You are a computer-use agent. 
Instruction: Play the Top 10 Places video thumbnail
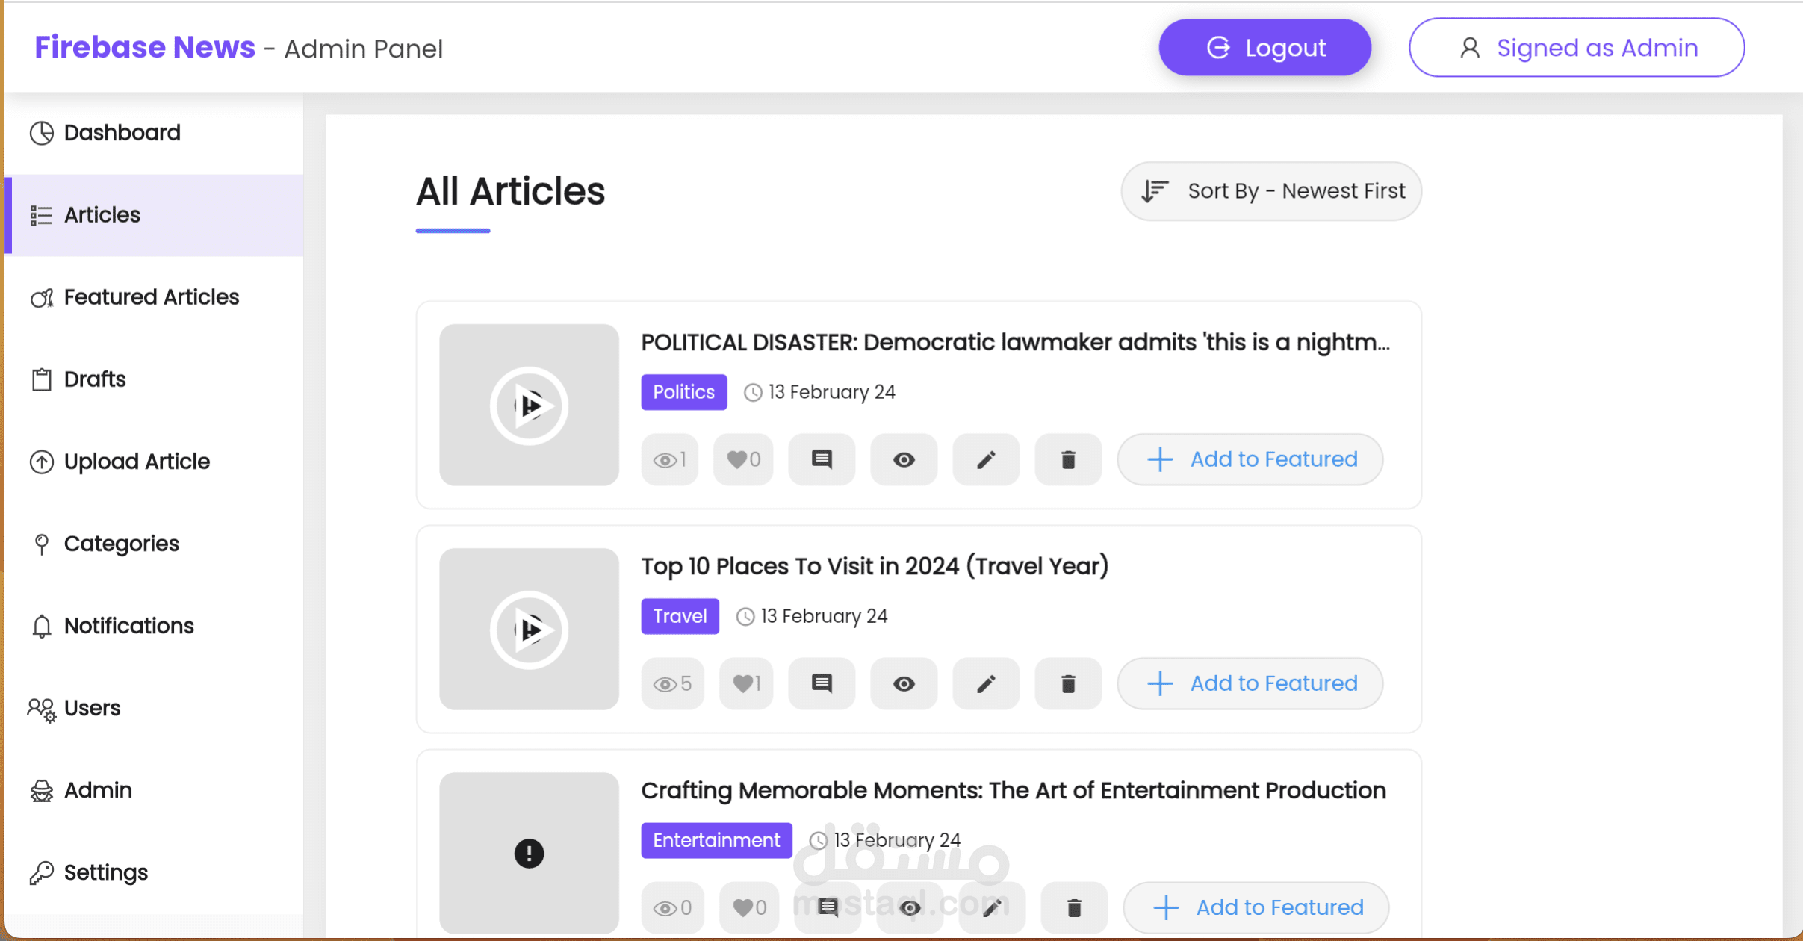tap(529, 630)
